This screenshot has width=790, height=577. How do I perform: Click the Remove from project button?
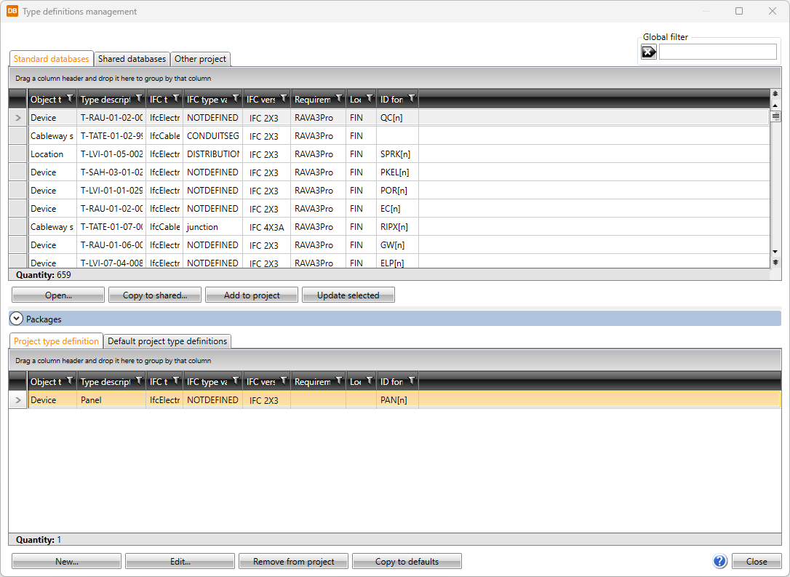[293, 561]
